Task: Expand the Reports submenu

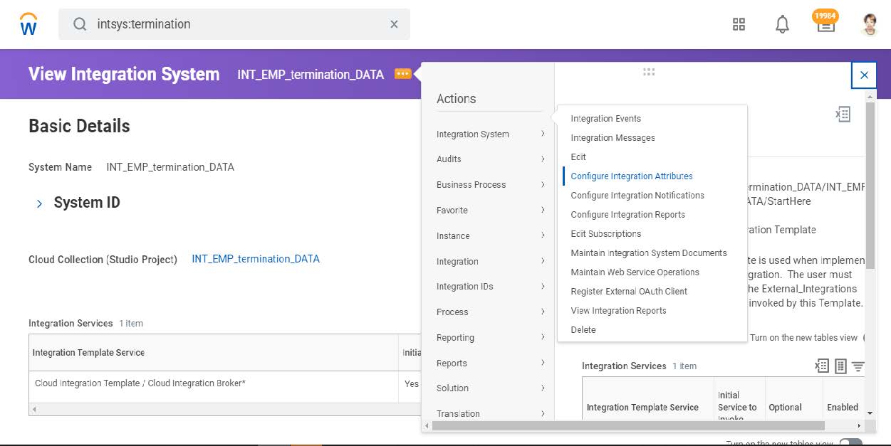Action: click(x=491, y=363)
